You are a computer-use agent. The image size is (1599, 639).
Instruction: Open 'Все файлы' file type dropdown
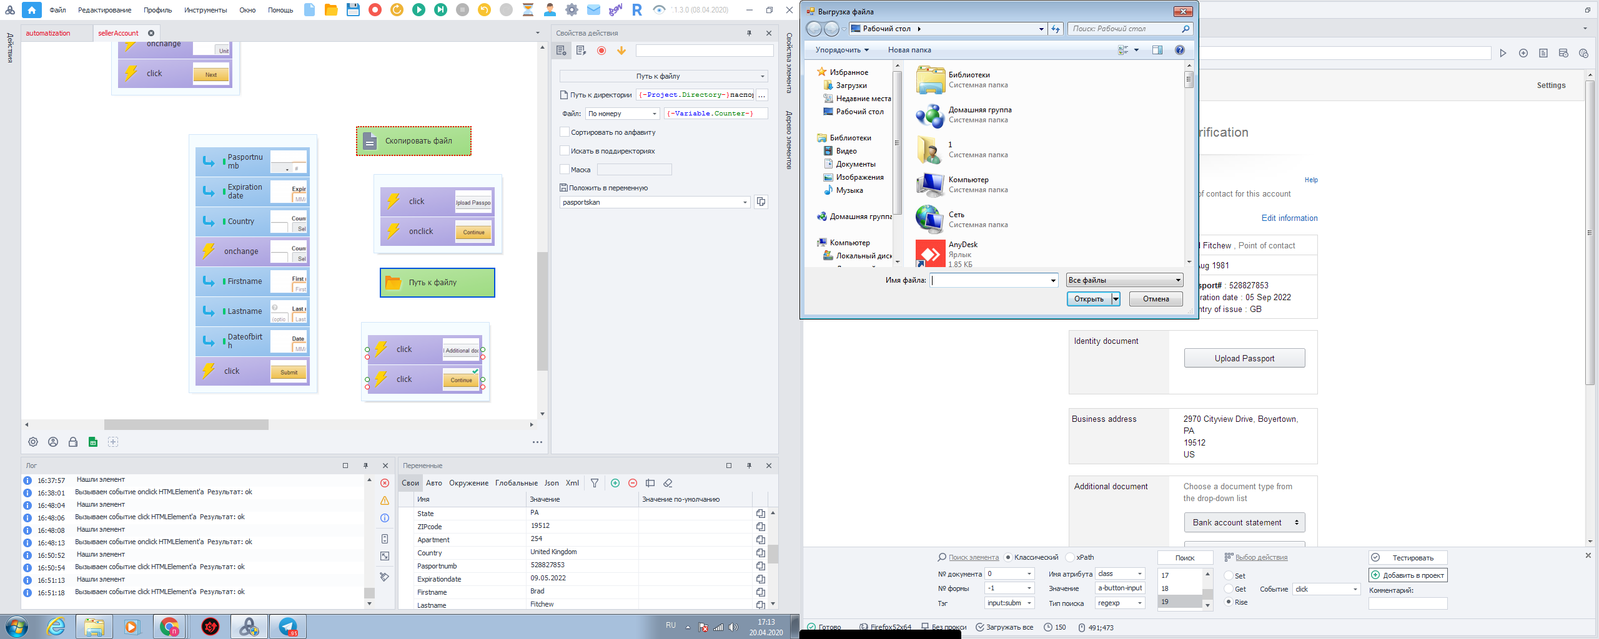1124,280
